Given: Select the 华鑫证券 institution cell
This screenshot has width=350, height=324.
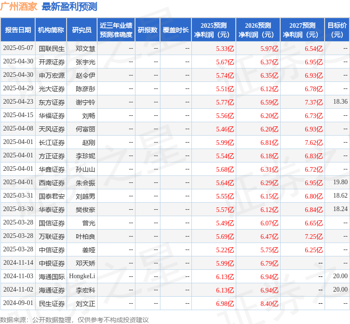Looking at the screenshot, I should (52, 169).
